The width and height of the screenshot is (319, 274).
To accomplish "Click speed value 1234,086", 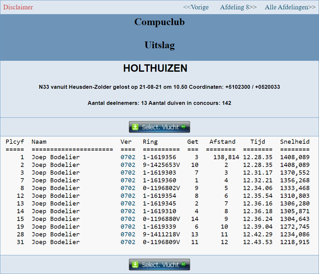I will click(x=295, y=235).
